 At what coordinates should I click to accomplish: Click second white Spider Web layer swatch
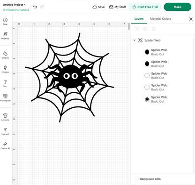pos(147,87)
